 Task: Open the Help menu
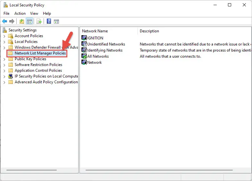click(47, 13)
